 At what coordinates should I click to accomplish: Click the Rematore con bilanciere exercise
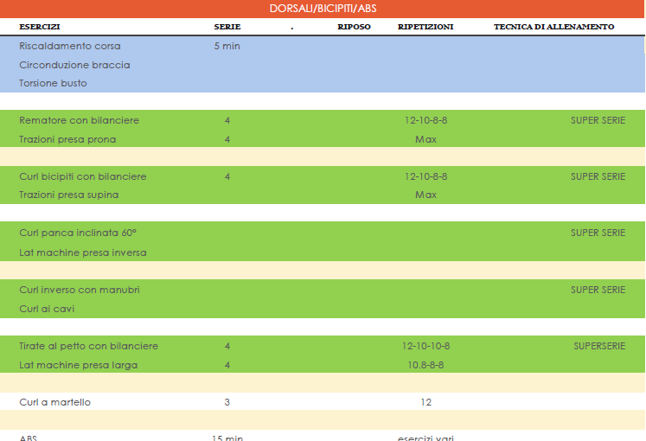[x=79, y=120]
